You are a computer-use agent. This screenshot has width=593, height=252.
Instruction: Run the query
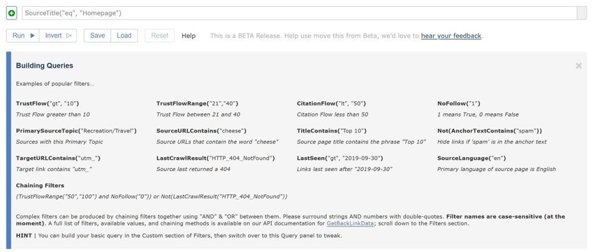[24, 35]
